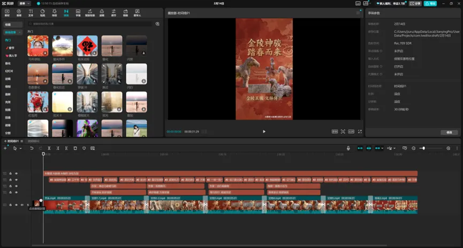Toggle auto snap button in timeline toolbar

point(369,148)
